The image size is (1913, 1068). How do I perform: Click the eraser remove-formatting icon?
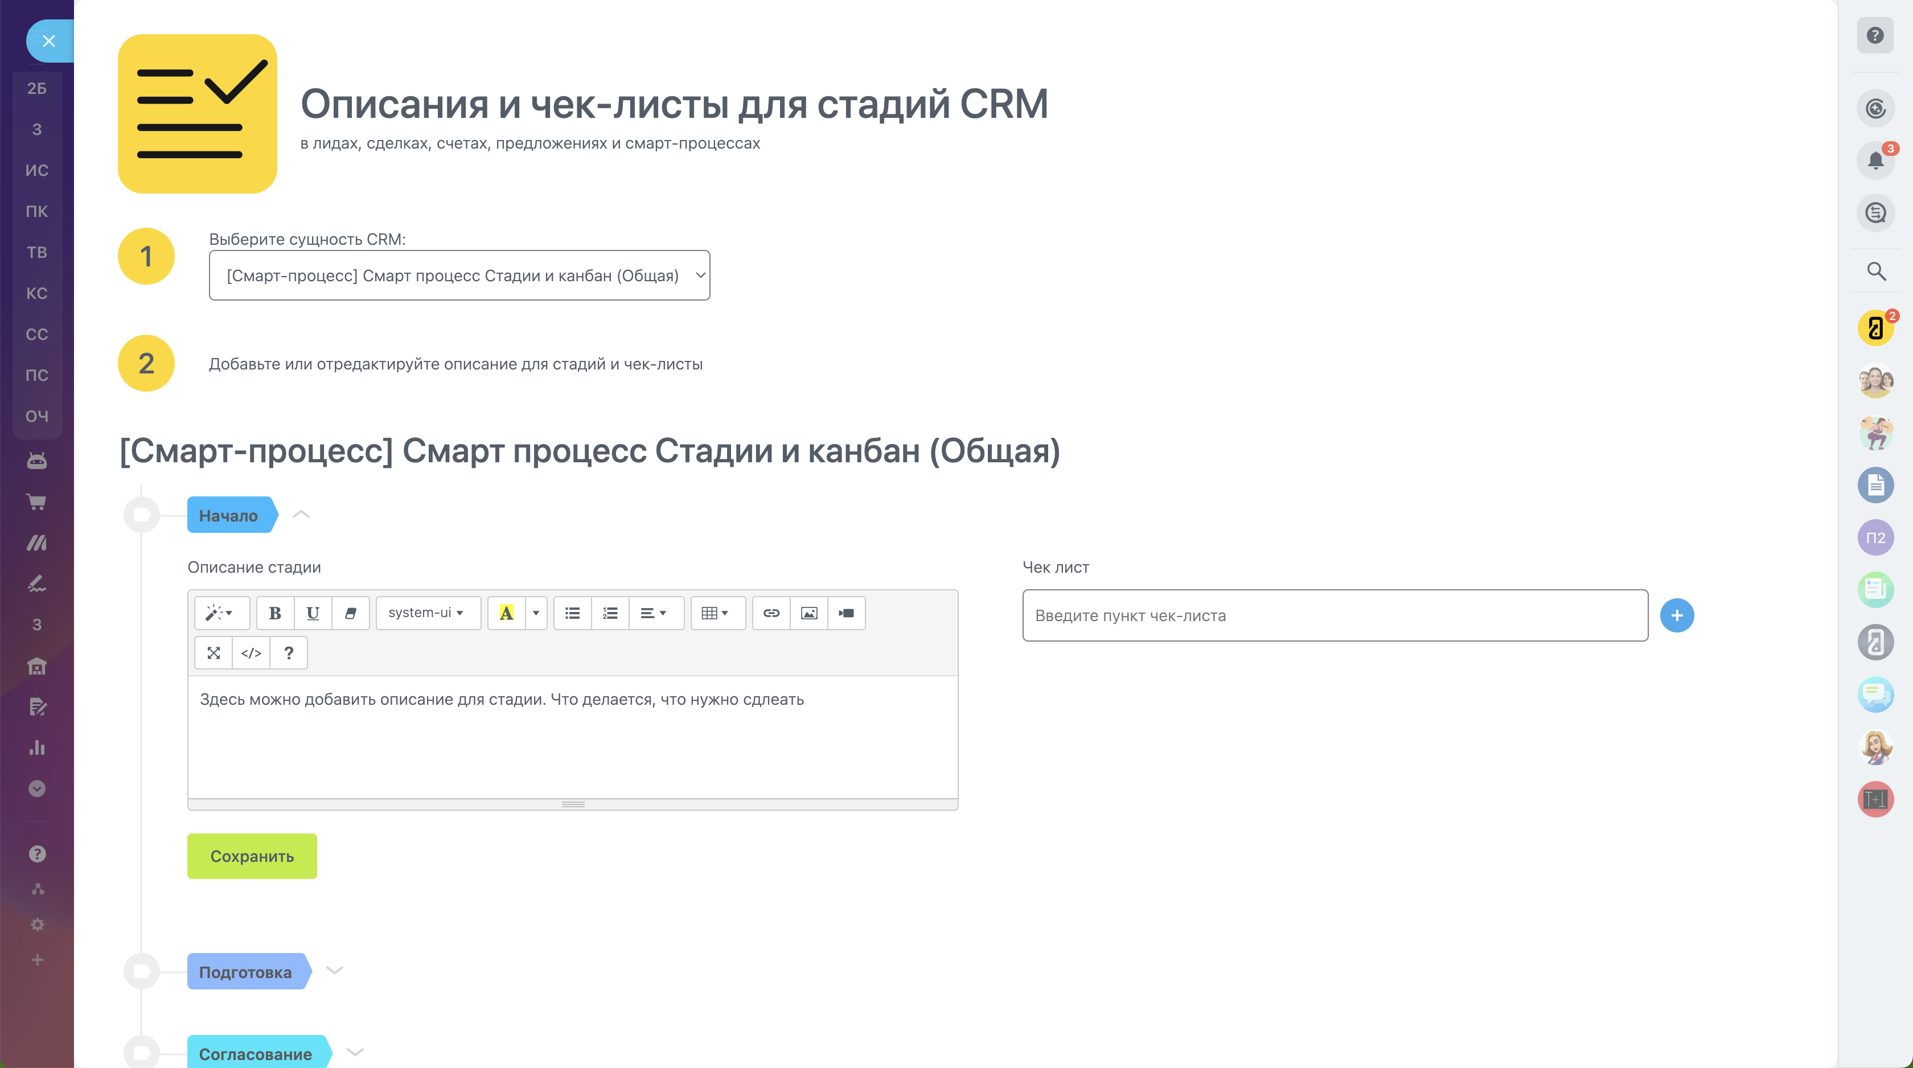(351, 613)
